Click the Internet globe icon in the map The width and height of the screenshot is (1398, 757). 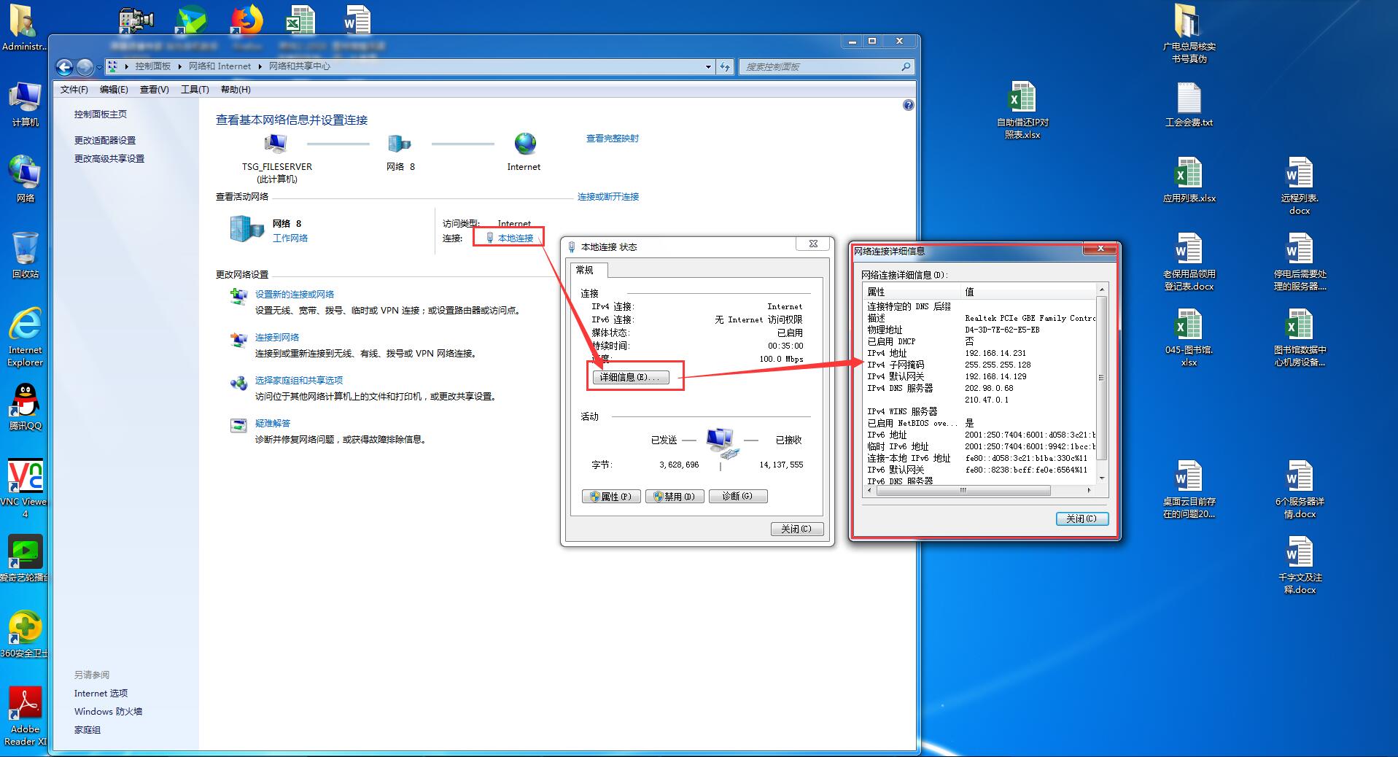coord(525,144)
